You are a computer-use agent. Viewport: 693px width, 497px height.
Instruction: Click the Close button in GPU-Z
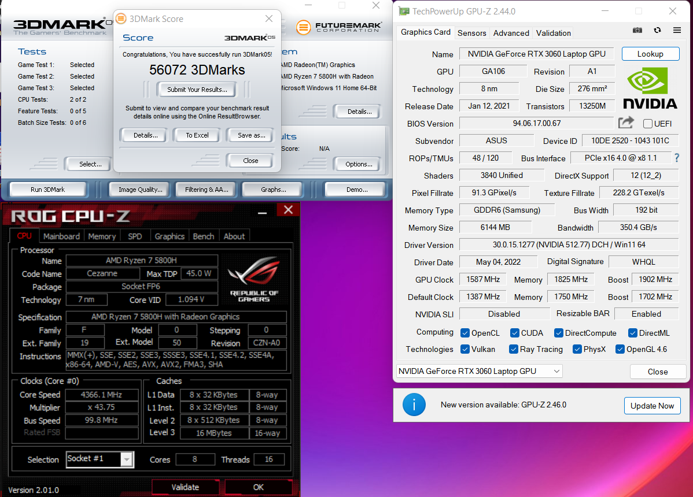[x=658, y=372]
